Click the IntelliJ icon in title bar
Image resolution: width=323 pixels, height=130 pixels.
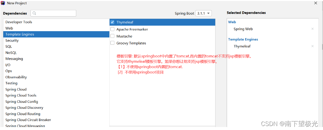[x=3, y=3]
